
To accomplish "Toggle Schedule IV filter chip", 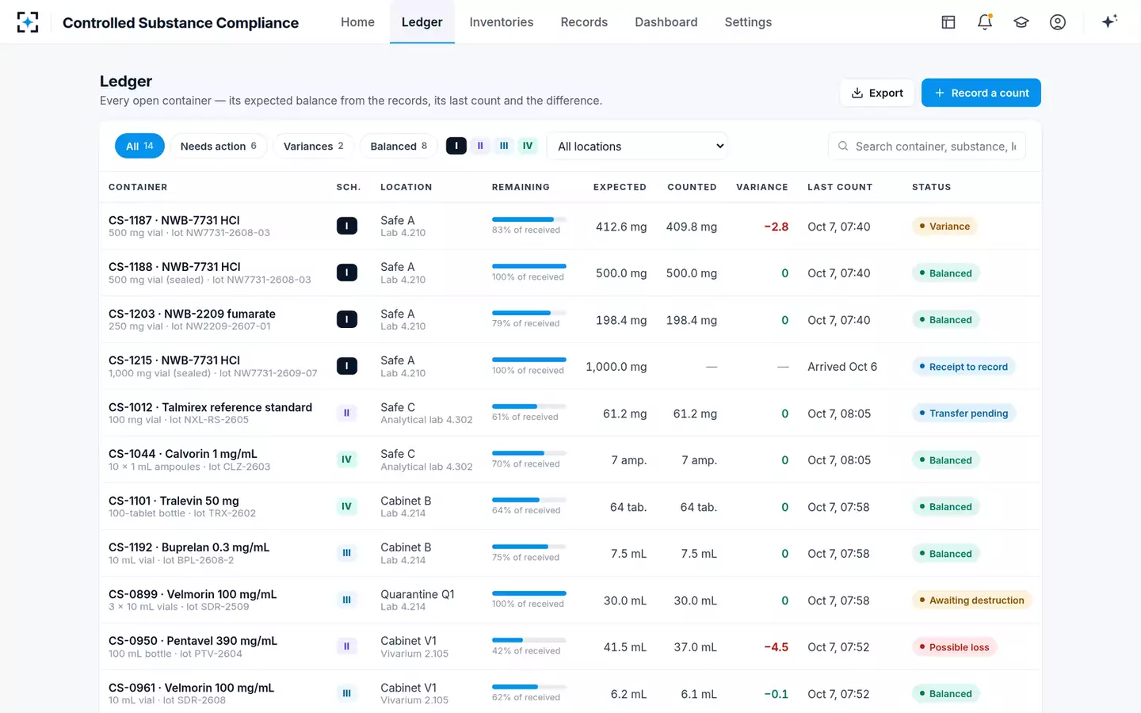I will [x=528, y=146].
